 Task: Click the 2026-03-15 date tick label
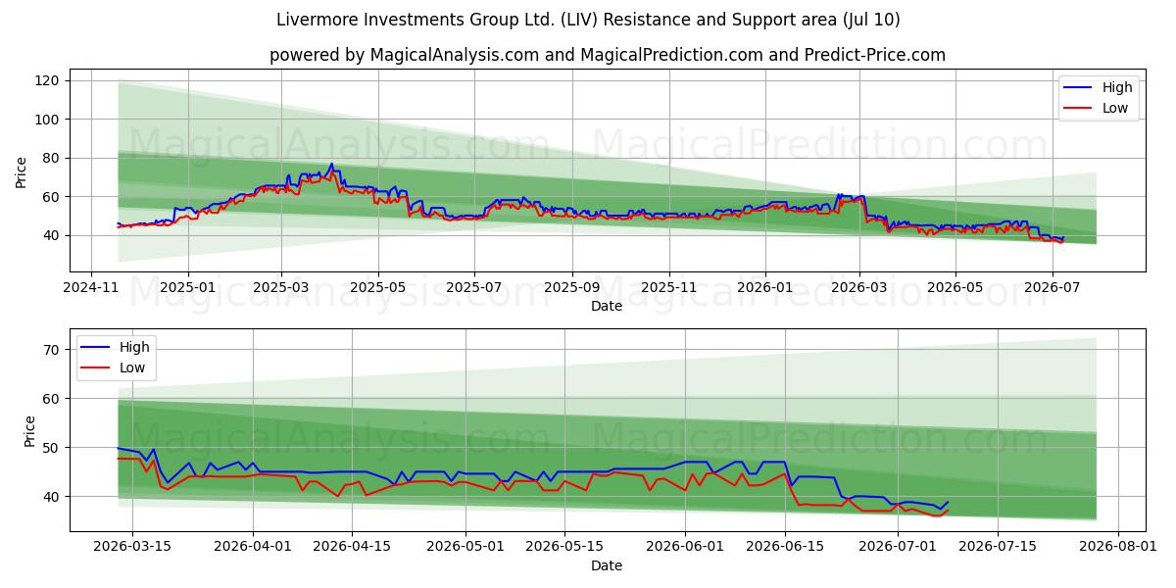point(132,547)
